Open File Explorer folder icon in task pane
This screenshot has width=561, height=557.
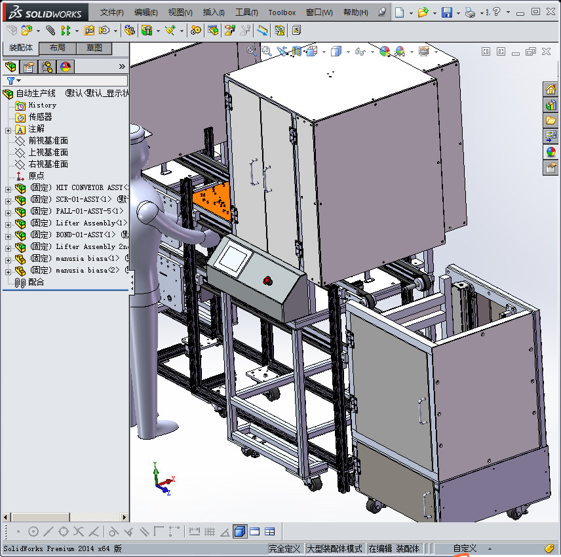(551, 121)
